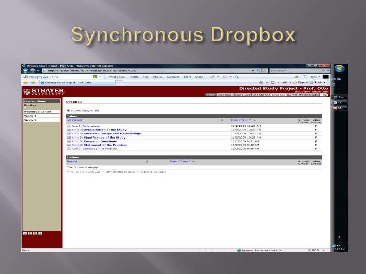Click the Submit Assignment icon
366x274 pixels.
[68, 111]
